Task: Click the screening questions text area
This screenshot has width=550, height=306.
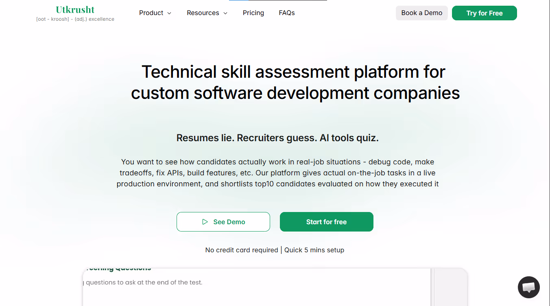Action: pyautogui.click(x=257, y=287)
